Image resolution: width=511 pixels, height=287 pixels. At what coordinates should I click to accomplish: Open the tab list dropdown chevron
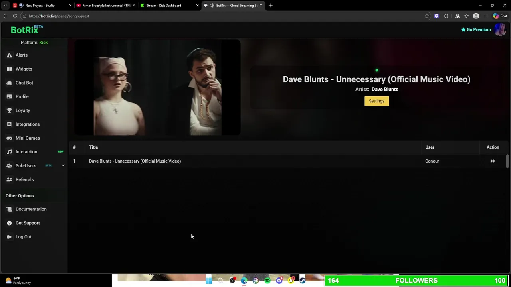(x=5, y=6)
